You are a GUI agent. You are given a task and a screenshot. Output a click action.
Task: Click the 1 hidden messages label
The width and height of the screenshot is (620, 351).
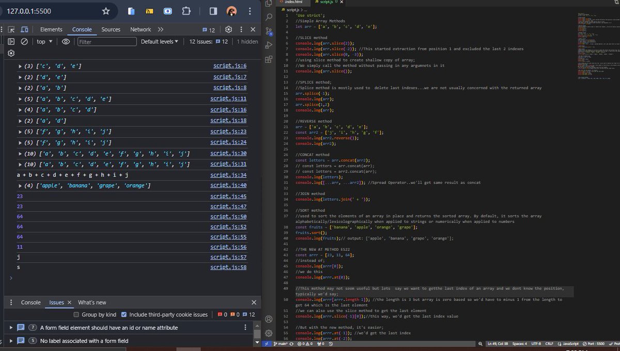pos(247,41)
